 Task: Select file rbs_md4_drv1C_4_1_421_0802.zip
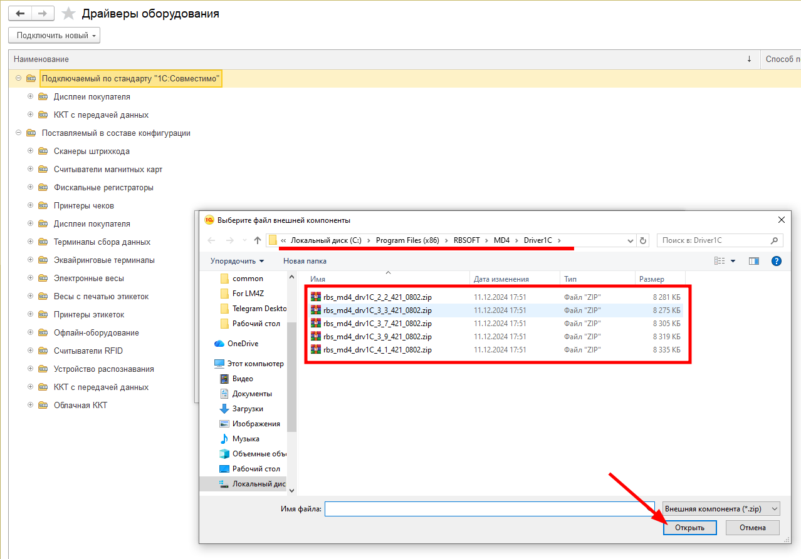point(377,350)
